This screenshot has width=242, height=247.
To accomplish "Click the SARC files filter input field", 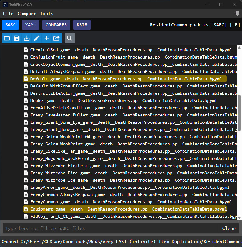I will click(110, 228).
